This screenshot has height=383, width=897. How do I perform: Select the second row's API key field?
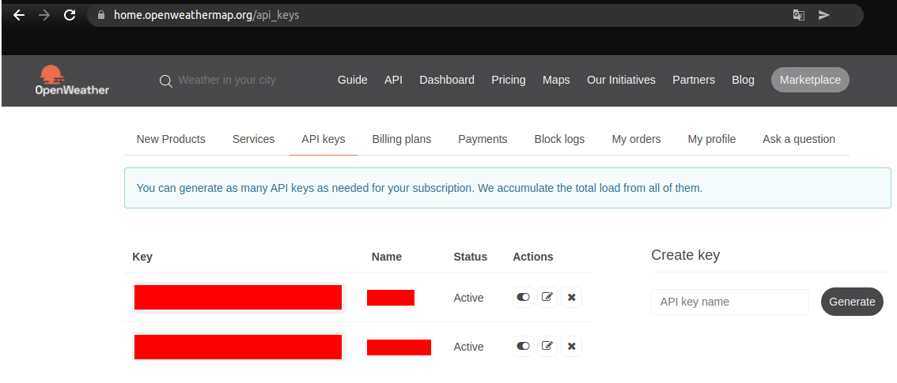coord(239,347)
